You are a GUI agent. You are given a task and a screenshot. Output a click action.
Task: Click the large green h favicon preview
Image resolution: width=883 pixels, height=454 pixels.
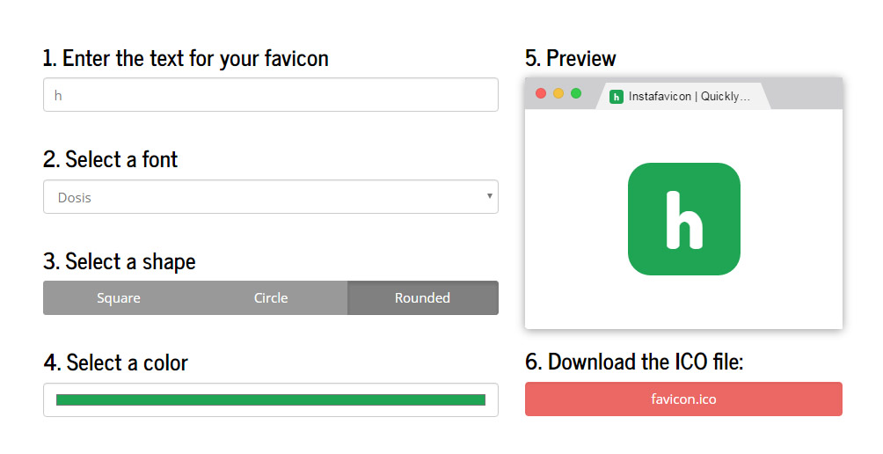[684, 219]
